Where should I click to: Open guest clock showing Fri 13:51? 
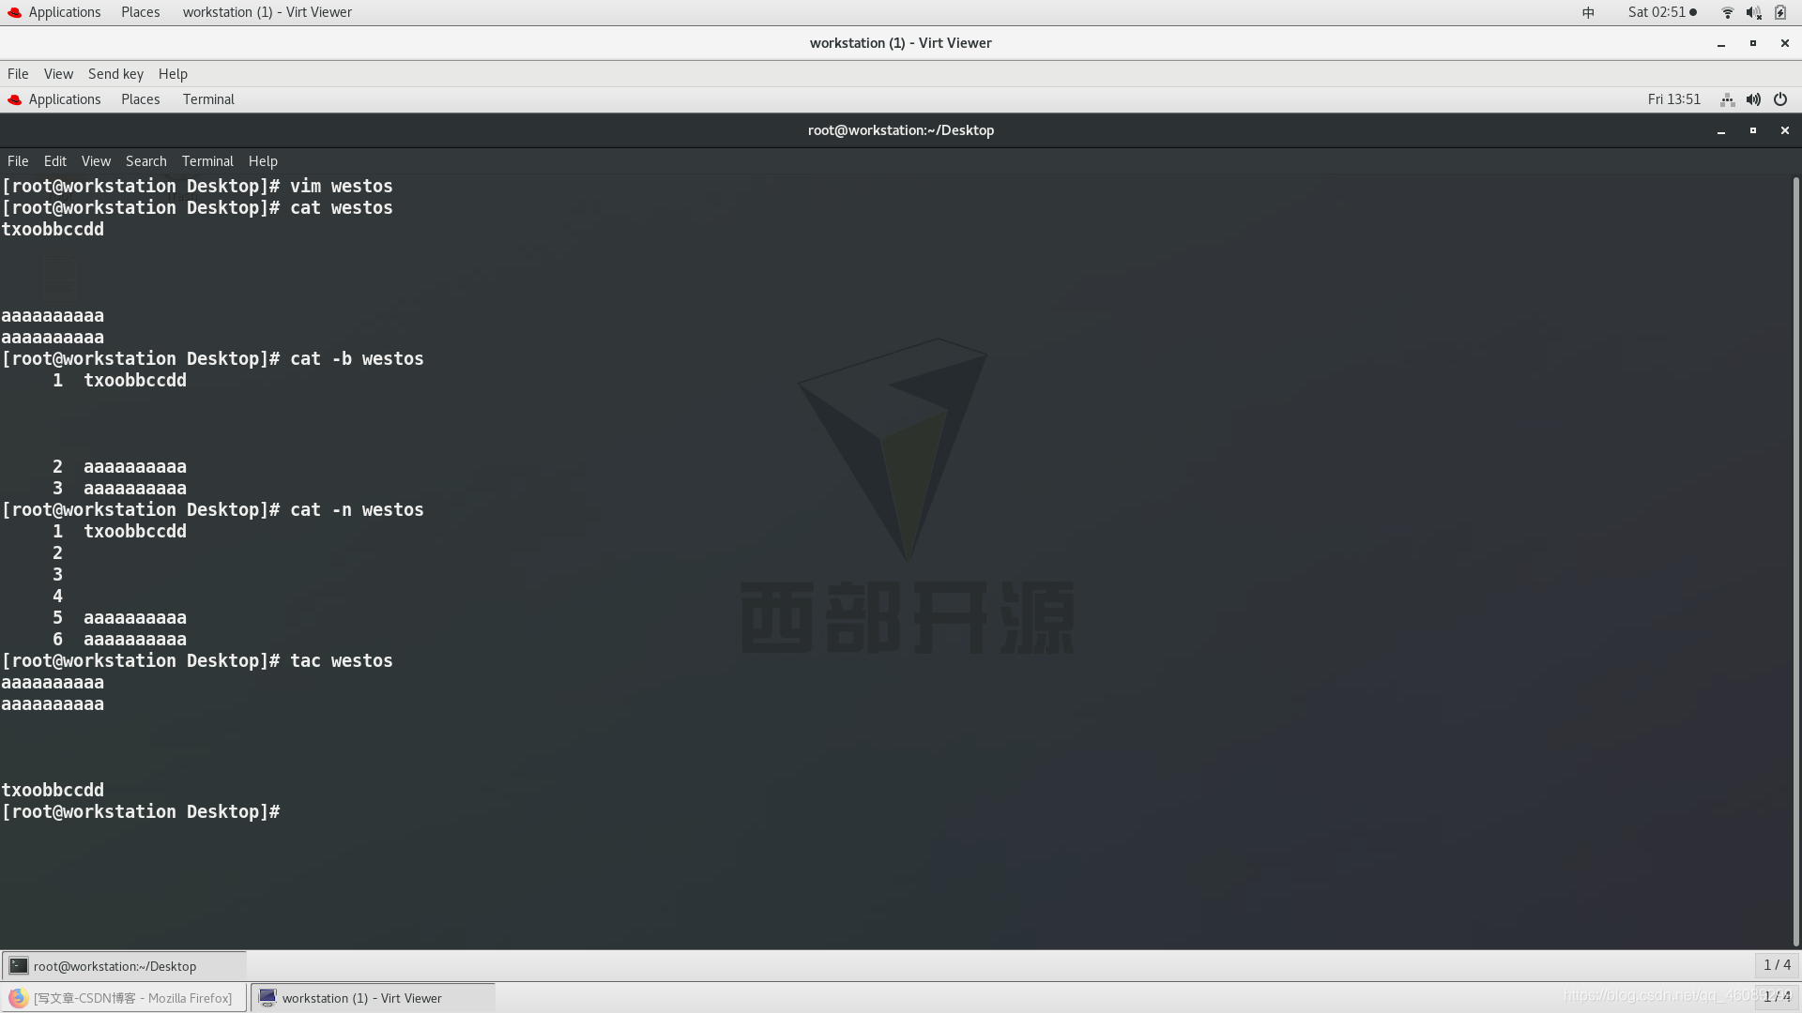pyautogui.click(x=1673, y=99)
